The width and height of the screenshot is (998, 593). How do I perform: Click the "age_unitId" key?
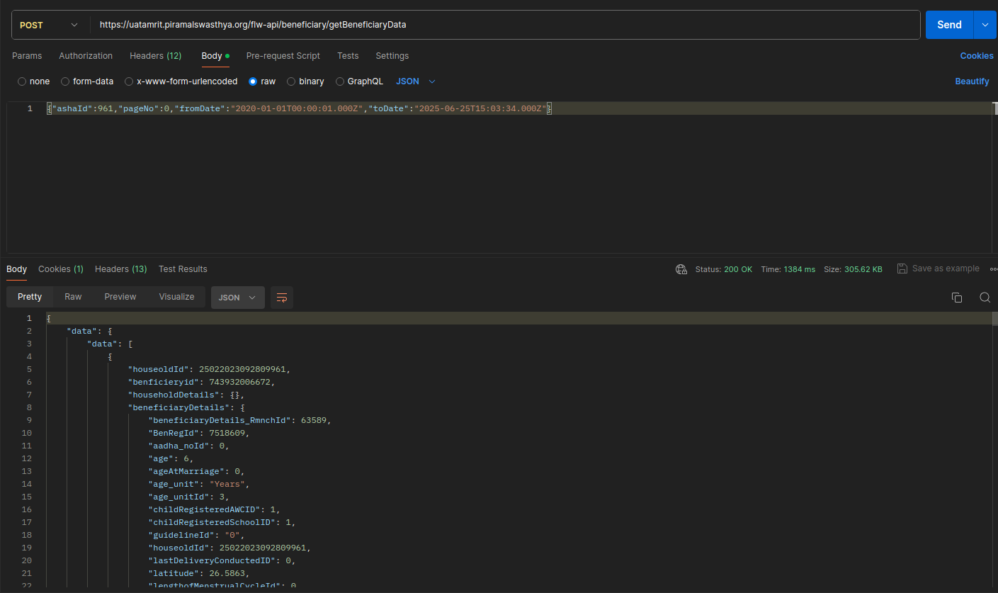(178, 497)
